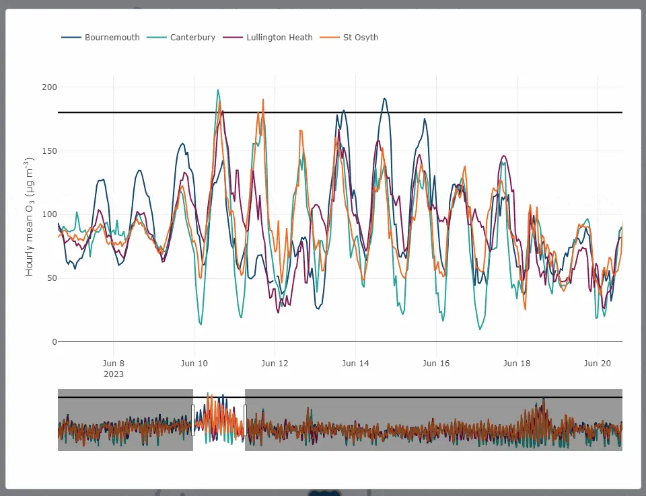
Task: Click the orange St Osyth legend line
Action: [x=330, y=38]
